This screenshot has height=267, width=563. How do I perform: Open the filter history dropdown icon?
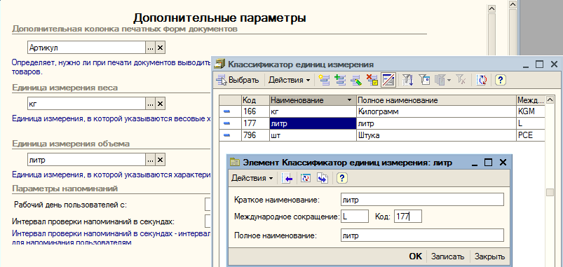tap(443, 80)
